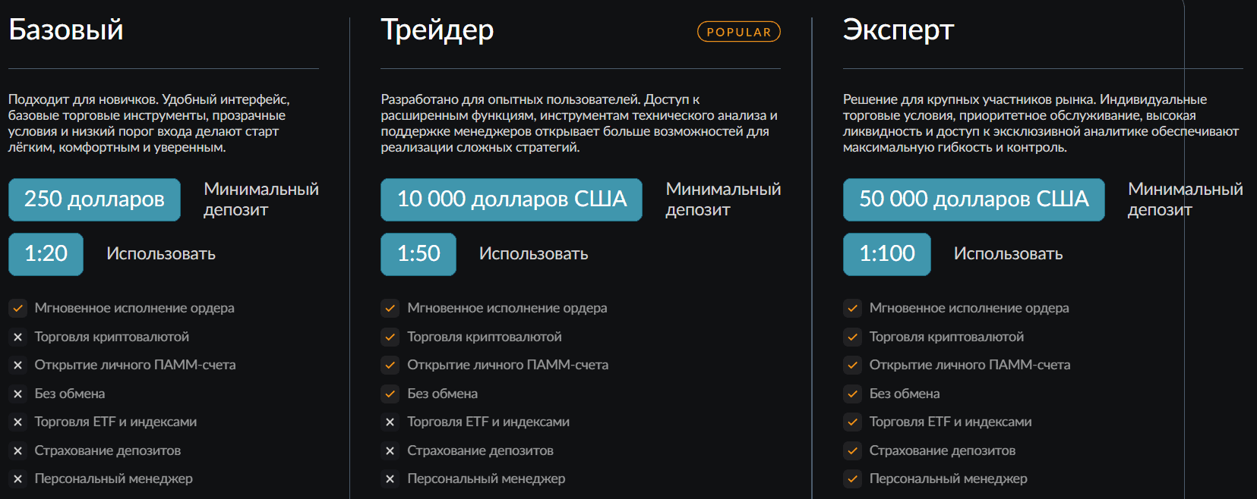
Task: Click the cross icon next to "Торговля криптовалютой" in Базовый
Action: tap(17, 337)
